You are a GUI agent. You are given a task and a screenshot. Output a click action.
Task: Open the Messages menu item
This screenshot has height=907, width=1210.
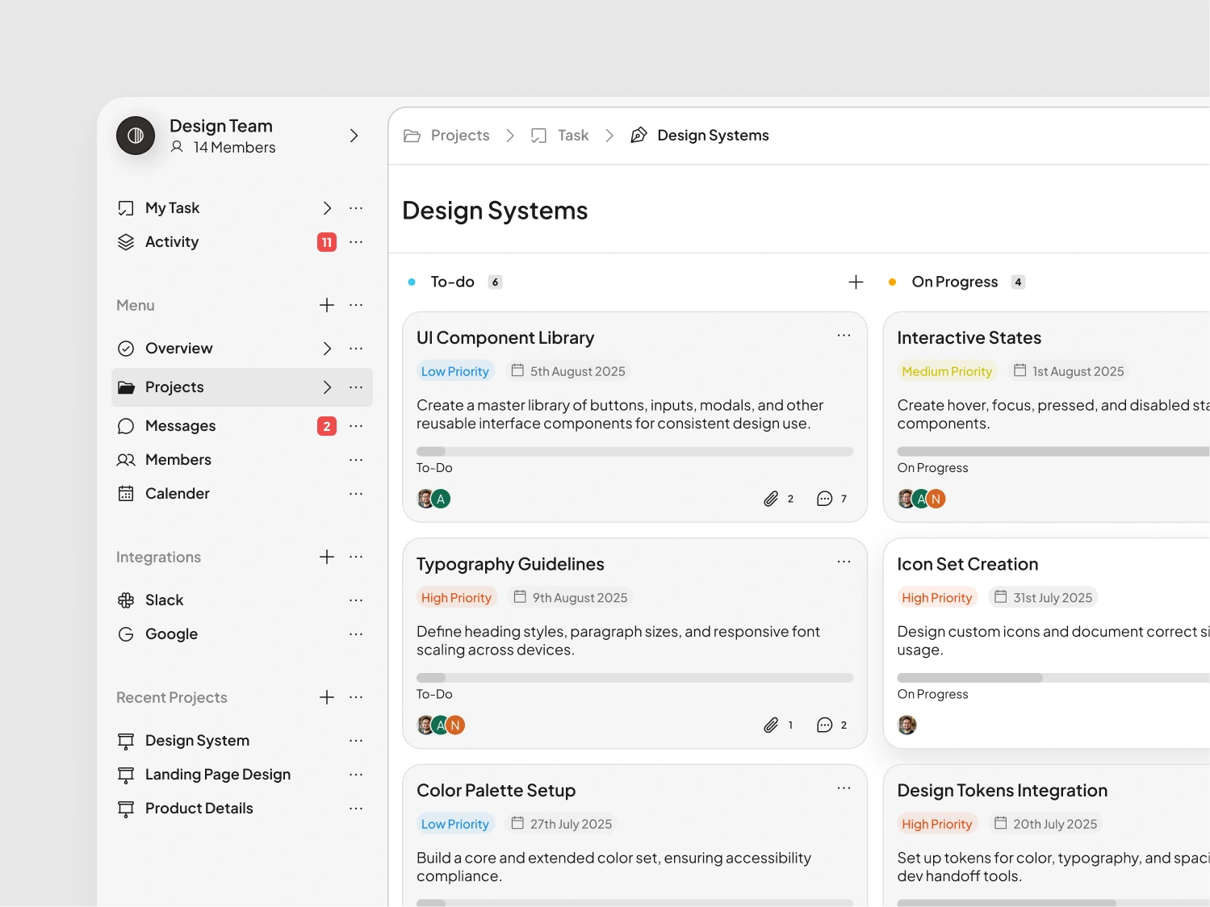point(180,426)
